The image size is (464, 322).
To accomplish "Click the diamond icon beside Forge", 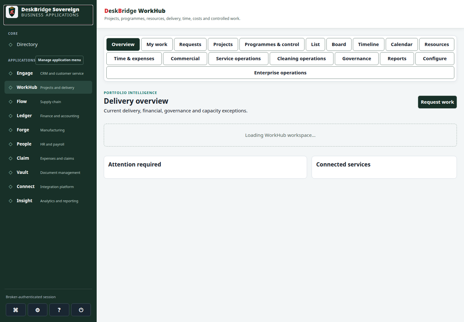I will click(11, 130).
